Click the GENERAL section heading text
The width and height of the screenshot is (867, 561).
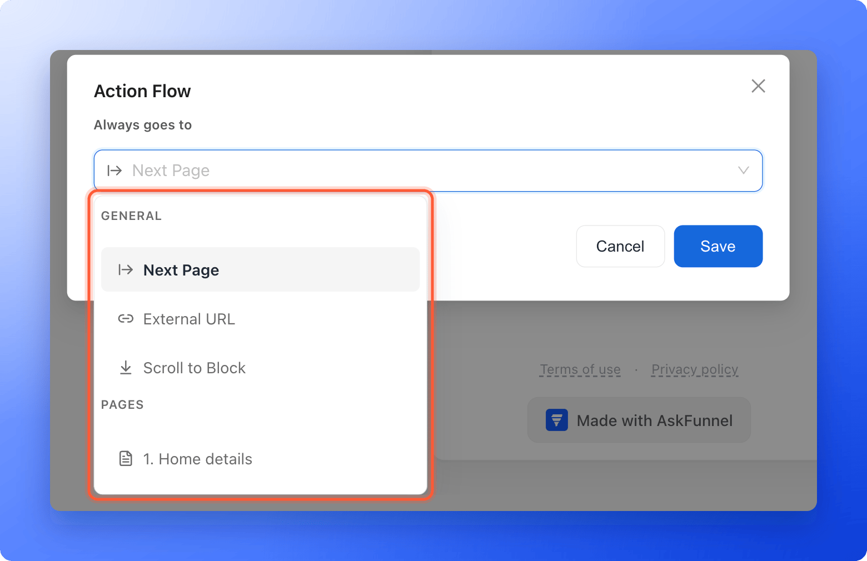131,216
